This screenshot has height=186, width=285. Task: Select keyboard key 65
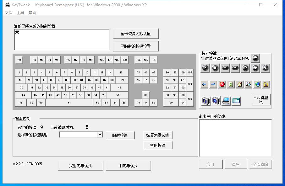tap(124, 103)
